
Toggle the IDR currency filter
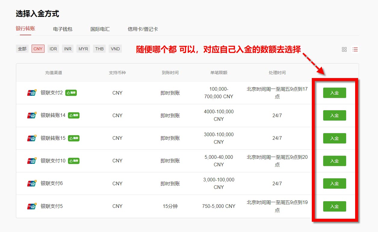(53, 49)
